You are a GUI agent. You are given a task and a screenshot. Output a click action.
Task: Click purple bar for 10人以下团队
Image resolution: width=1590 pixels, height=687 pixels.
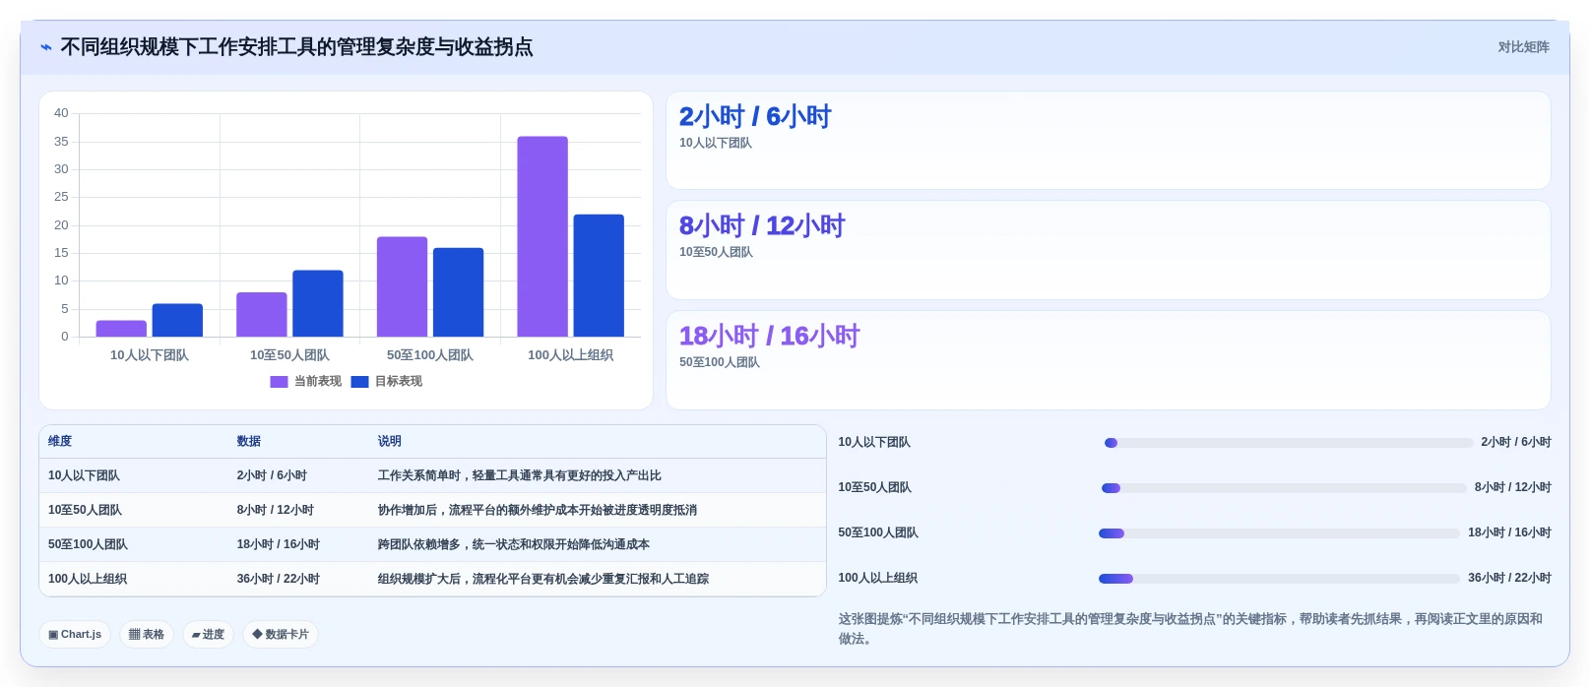[121, 329]
